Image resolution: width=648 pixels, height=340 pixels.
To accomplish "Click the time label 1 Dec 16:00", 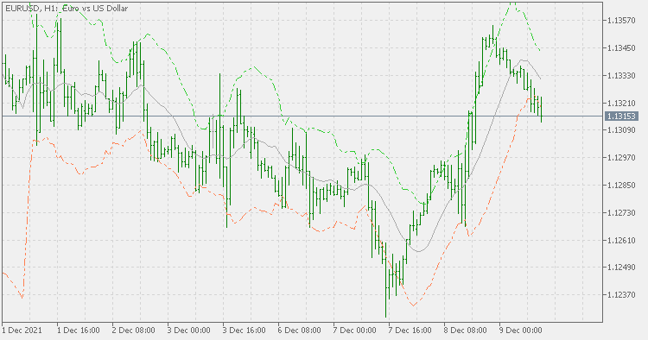I will 78,331.
